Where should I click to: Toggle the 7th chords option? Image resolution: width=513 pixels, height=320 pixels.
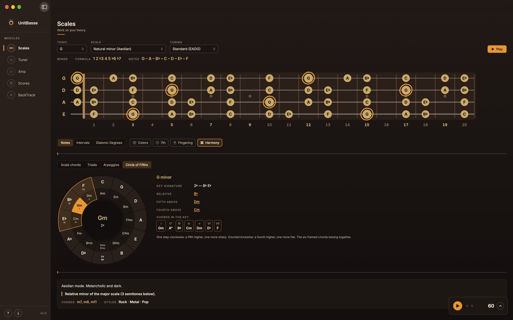pos(161,143)
